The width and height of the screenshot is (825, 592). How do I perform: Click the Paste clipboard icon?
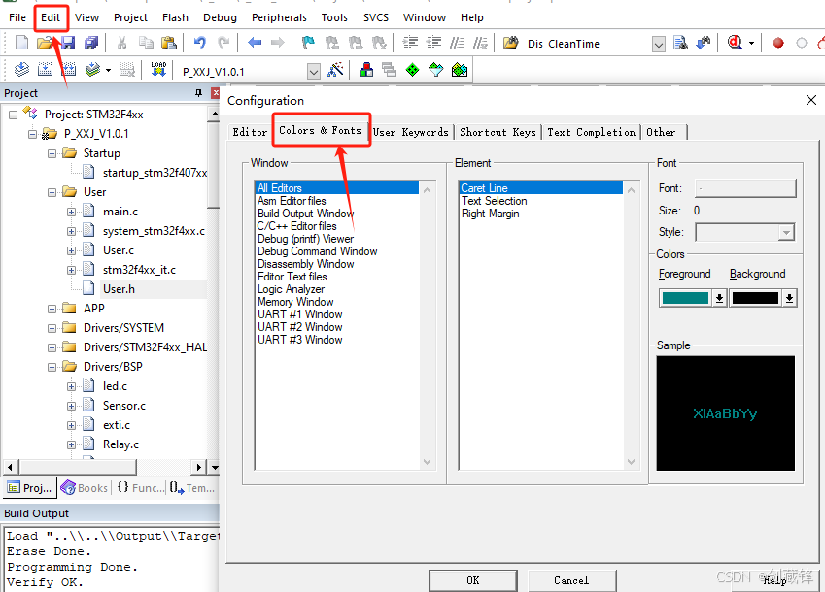168,43
